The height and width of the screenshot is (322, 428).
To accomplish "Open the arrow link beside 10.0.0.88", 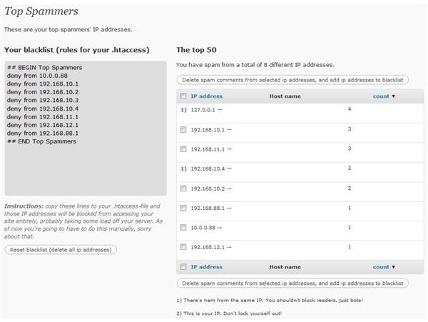I will [x=220, y=228].
